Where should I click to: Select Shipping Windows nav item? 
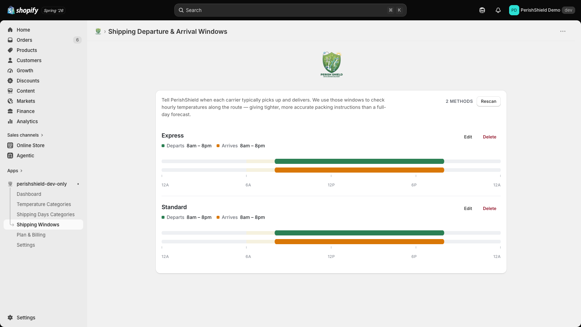(44, 225)
